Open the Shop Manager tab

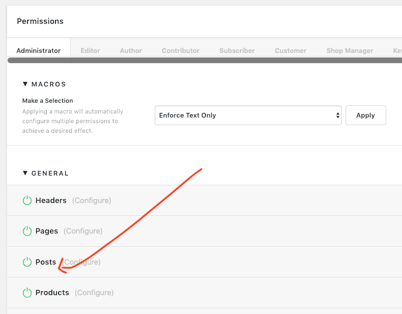(350, 50)
